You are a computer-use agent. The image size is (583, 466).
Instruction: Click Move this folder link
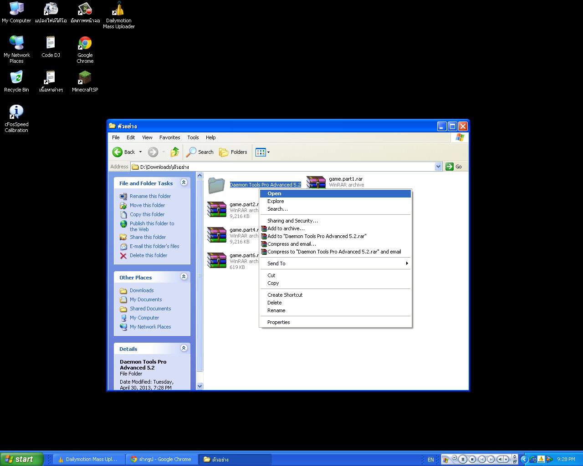click(147, 205)
